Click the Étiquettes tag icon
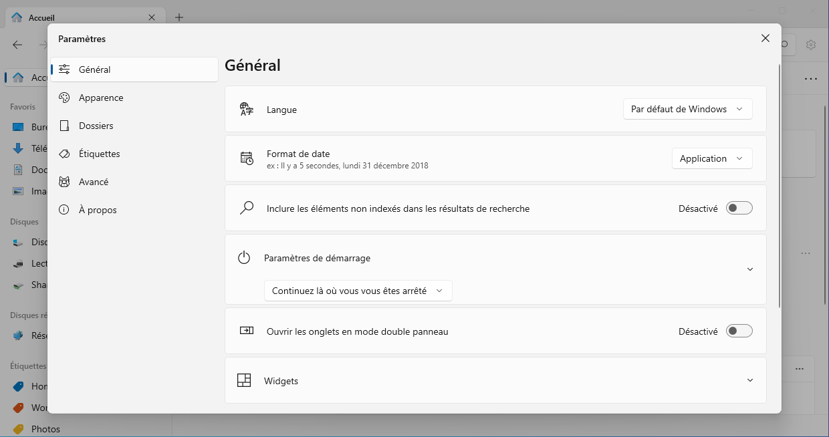 point(64,154)
